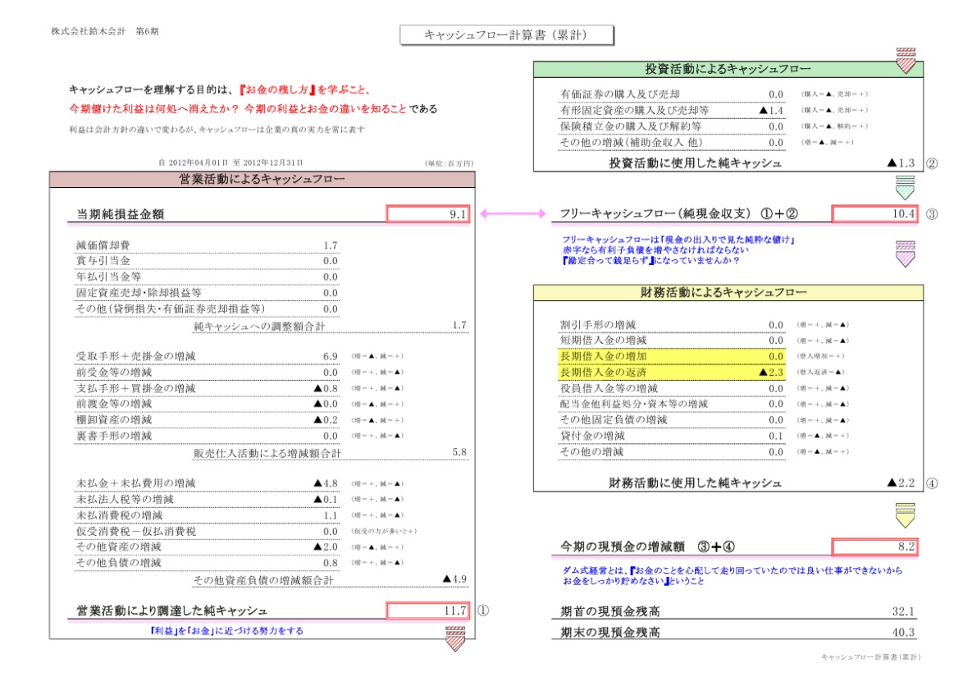
Task: Click value 0.1 in 貸付金の増減 row
Action: (776, 436)
